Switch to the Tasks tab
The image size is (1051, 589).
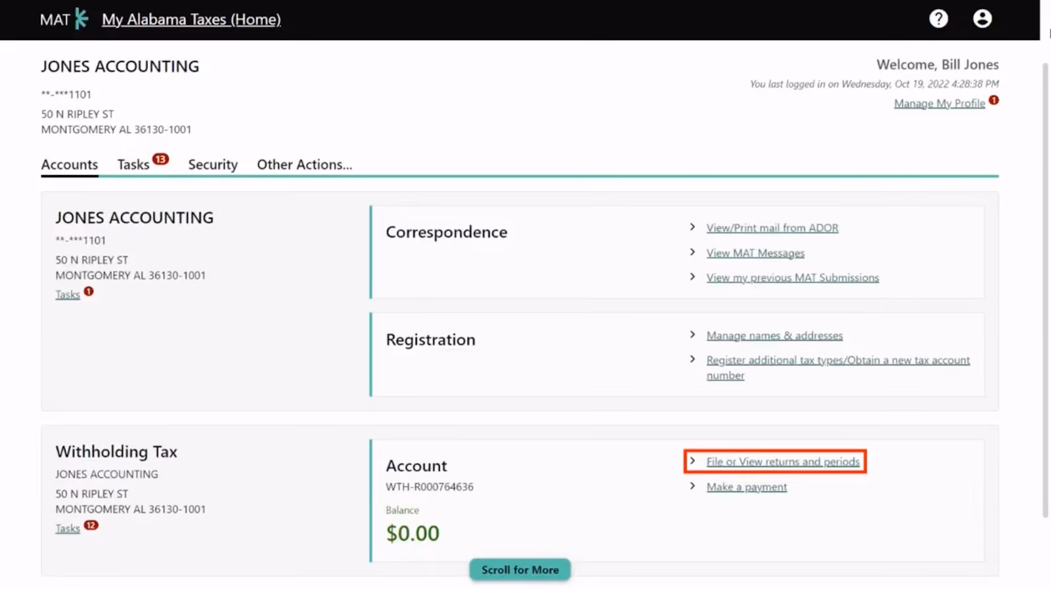[133, 165]
